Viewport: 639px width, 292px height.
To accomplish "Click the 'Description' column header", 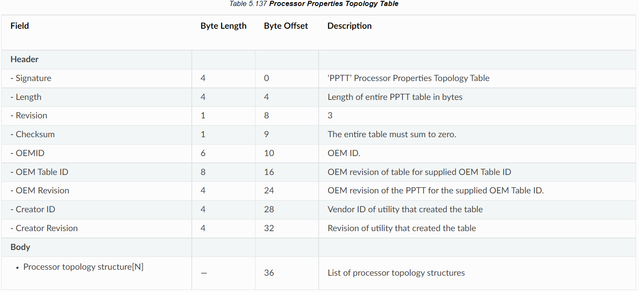I will click(x=349, y=26).
